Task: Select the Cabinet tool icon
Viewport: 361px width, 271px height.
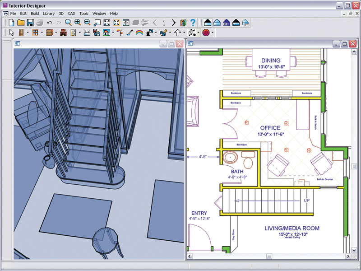Action: click(x=50, y=33)
